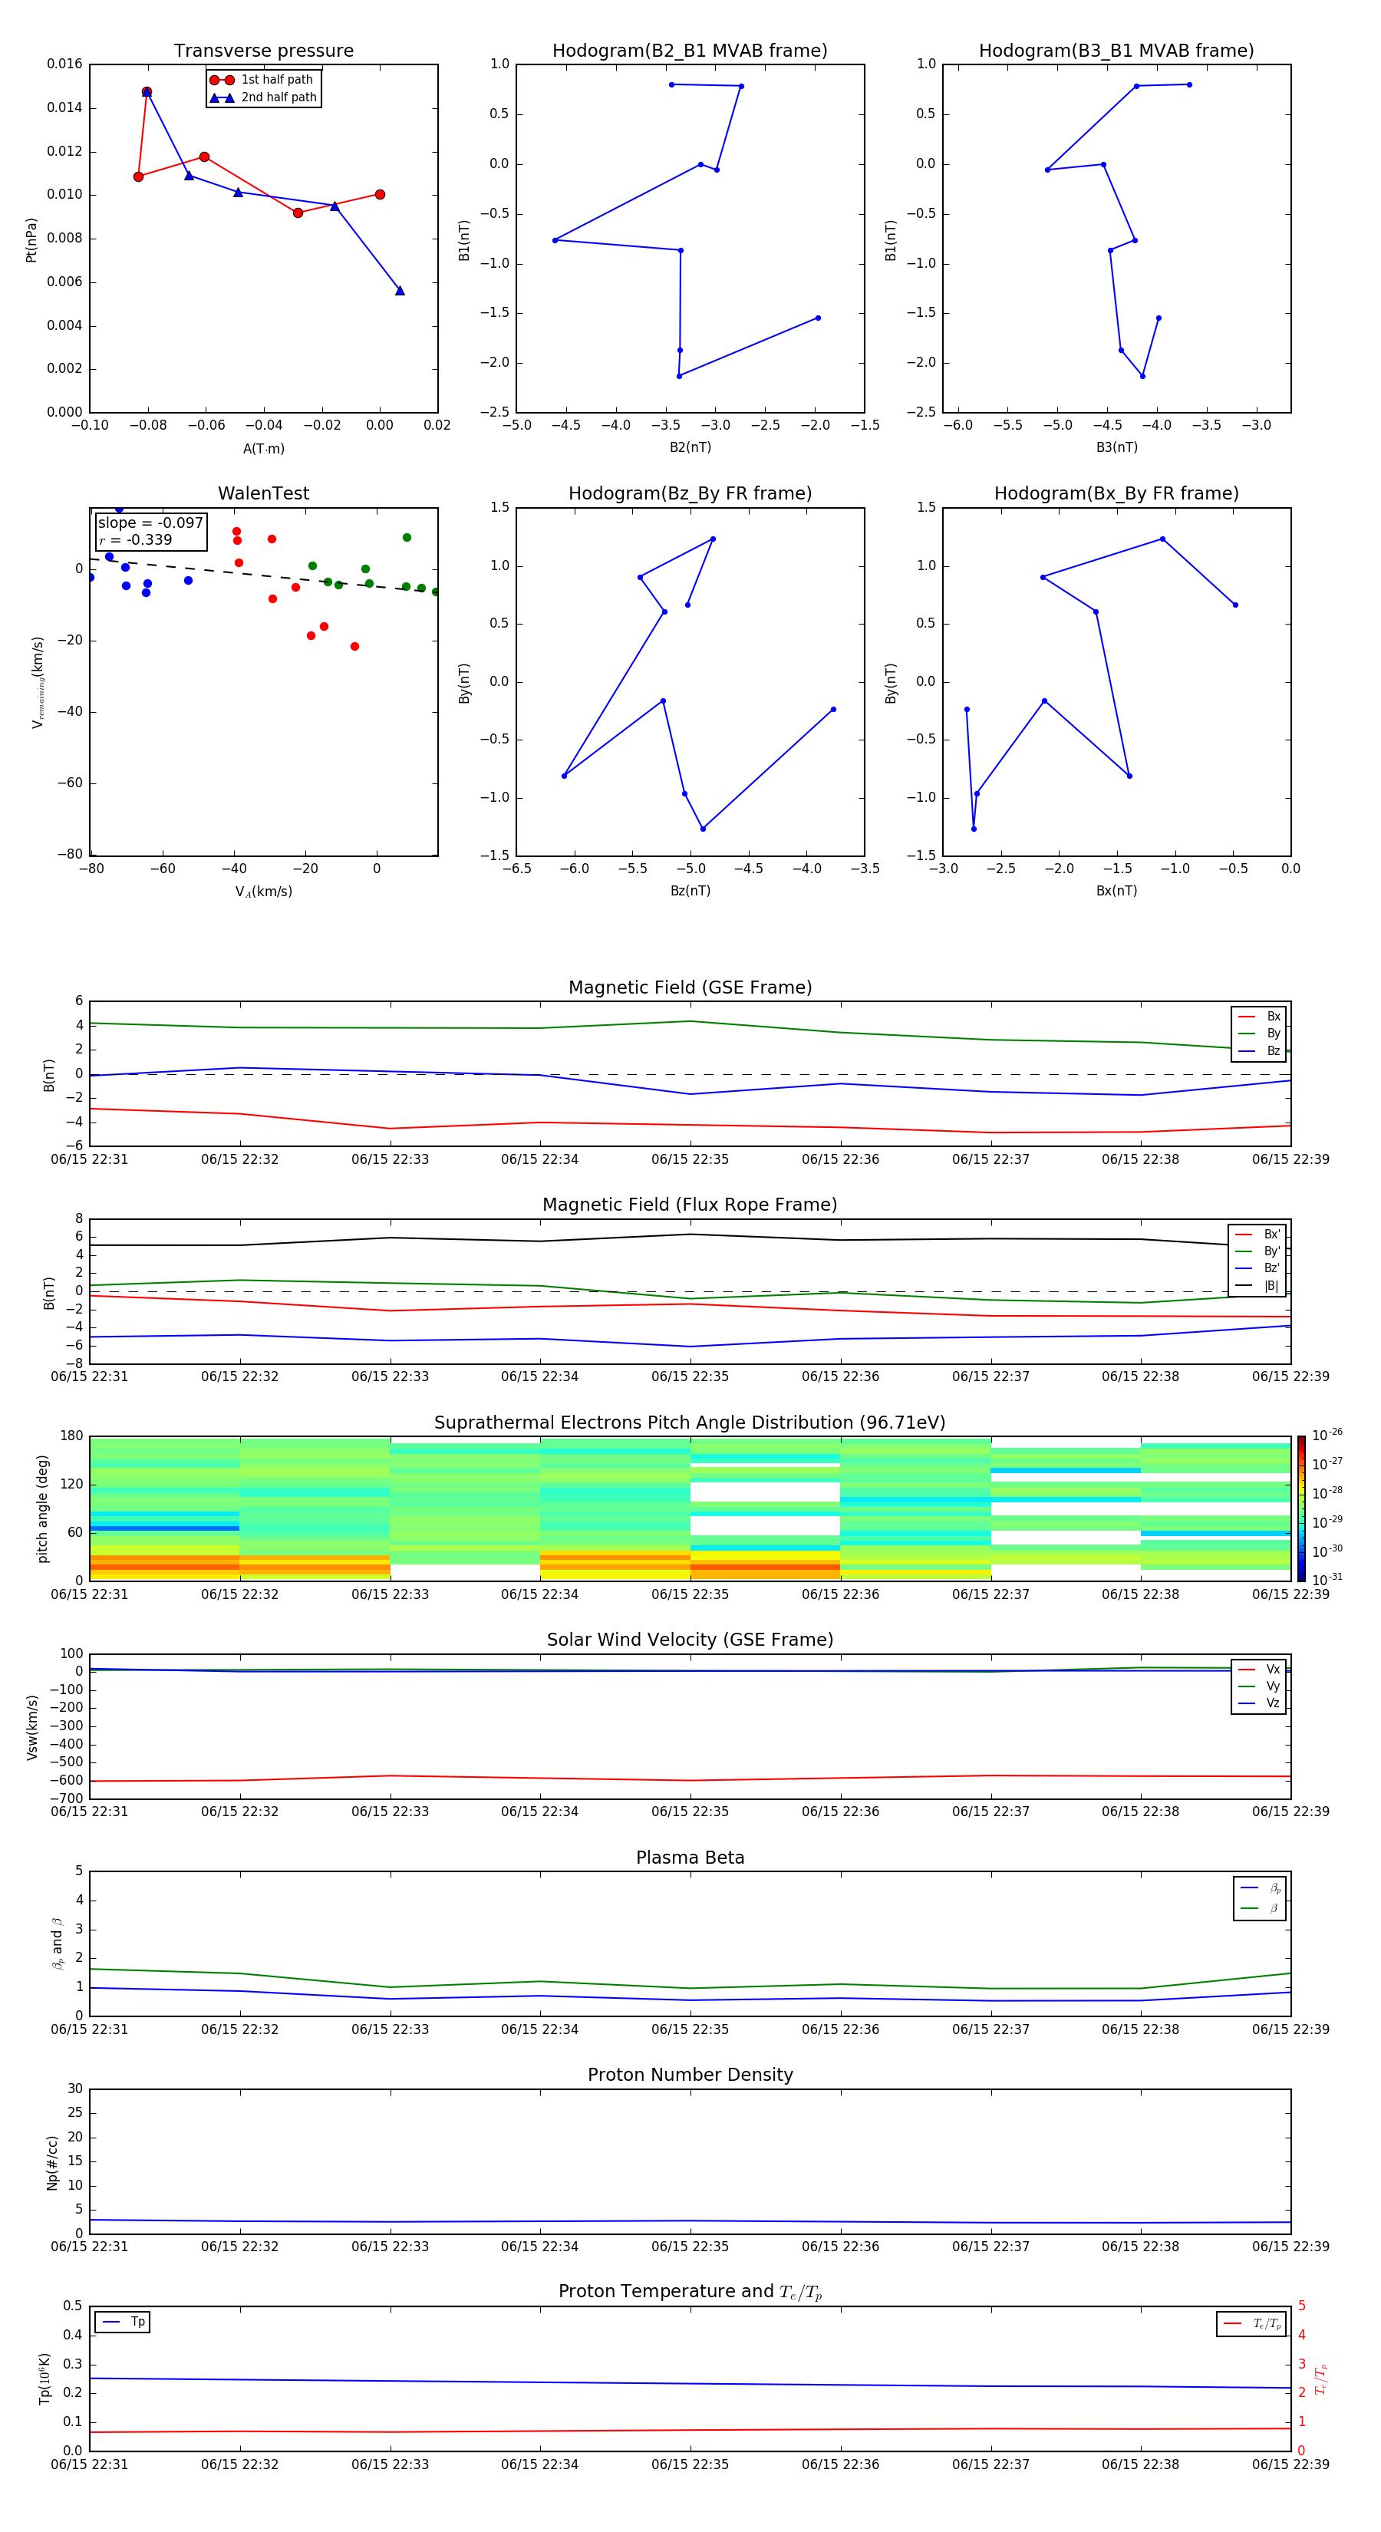Select the |B| legend entry
Viewport: 1381px width, 2532px height.
point(1258,1286)
